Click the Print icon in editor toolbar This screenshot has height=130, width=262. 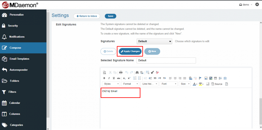pyautogui.click(x=121, y=72)
